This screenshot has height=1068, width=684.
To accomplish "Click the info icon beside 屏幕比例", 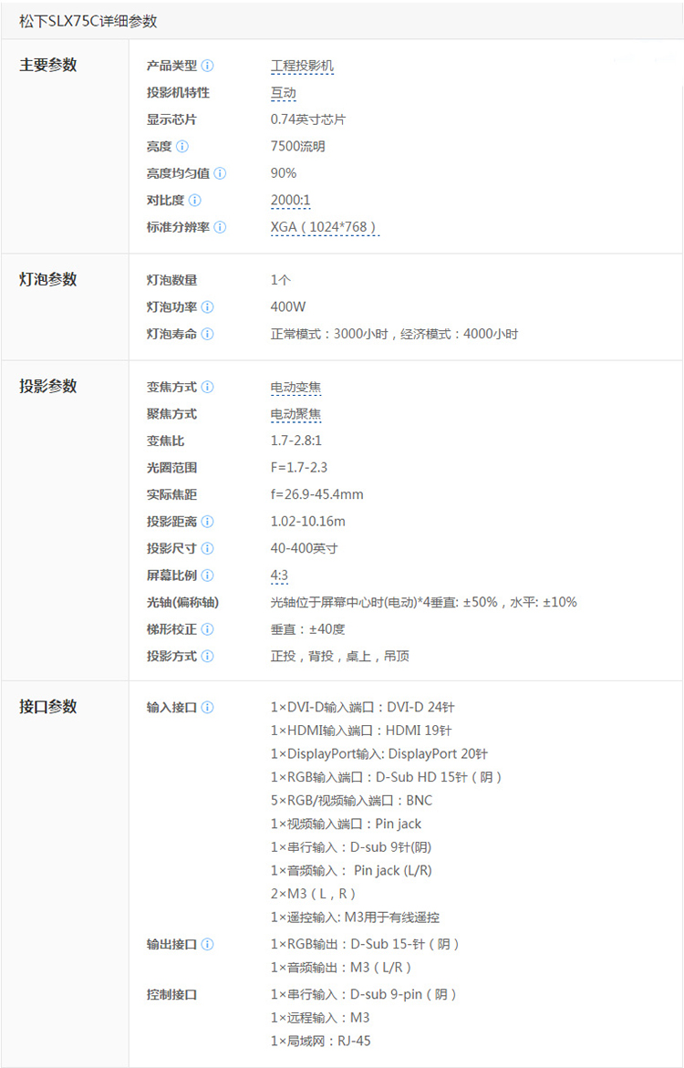I will [207, 575].
